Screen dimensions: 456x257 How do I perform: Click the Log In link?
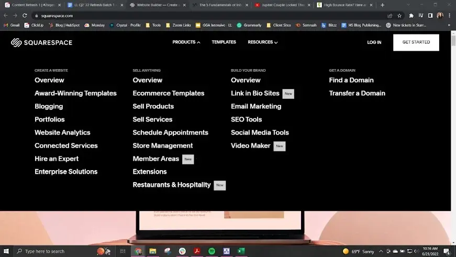(374, 42)
